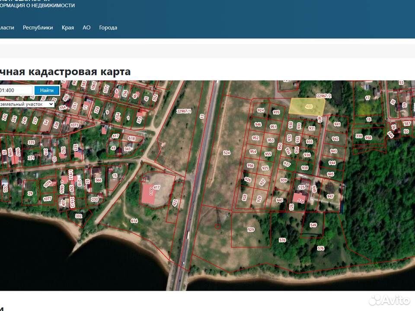Click parcel labeled 22967/1

[184, 111]
